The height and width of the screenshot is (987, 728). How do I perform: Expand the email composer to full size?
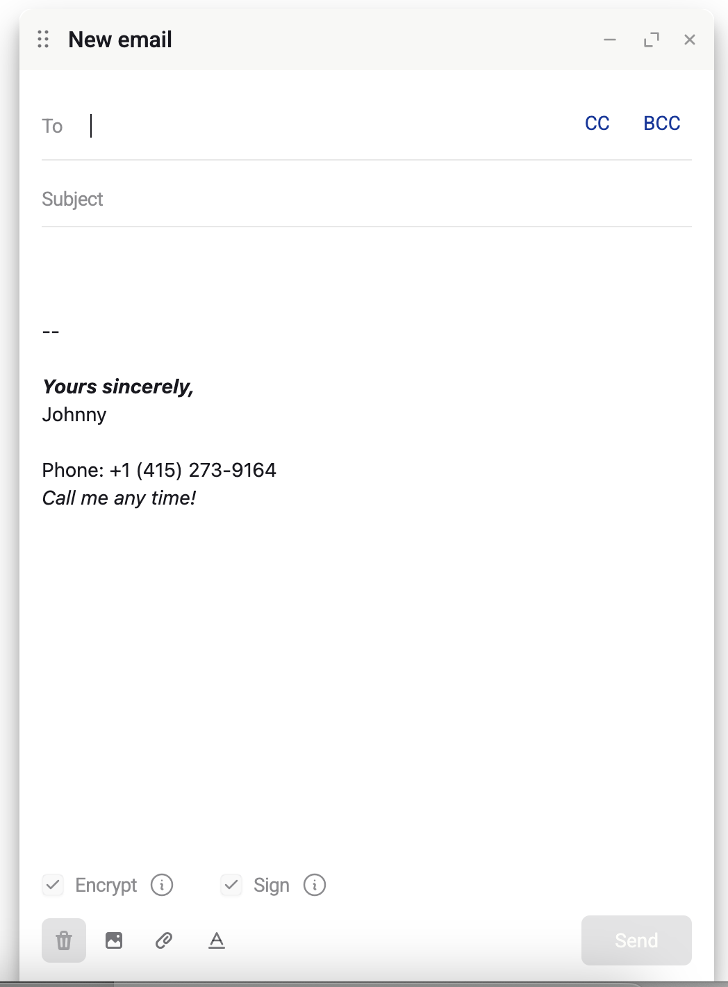651,40
